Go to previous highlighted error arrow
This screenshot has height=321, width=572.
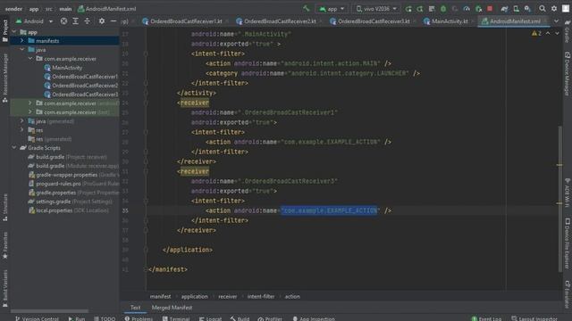pos(548,34)
